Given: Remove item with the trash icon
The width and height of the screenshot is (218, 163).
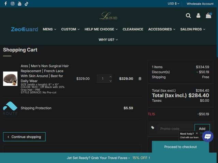Looking at the screenshot, I should tap(140, 79).
